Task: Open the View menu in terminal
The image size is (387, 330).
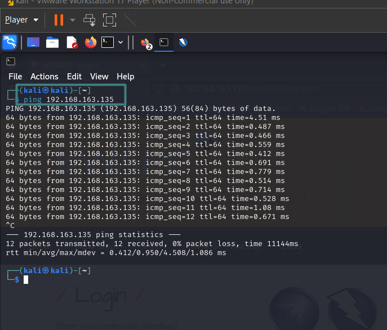Action: coord(99,77)
